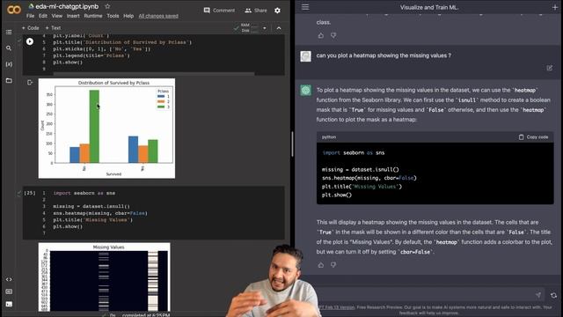Open the Code snippets sidebar icon
Viewport: 563px width, 317px height.
[x=9, y=279]
